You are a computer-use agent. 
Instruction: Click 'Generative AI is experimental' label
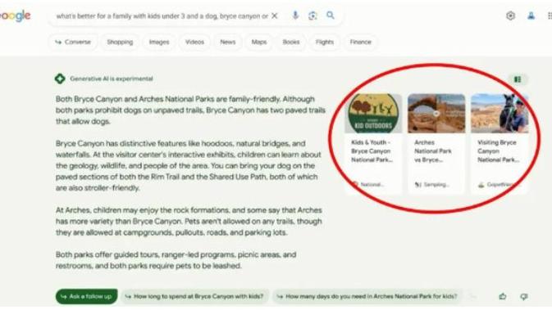pos(112,79)
